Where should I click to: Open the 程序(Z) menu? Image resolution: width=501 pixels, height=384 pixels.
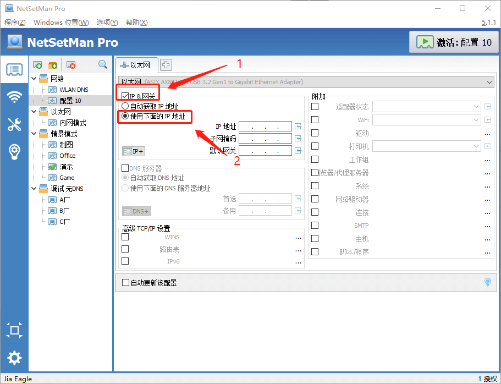[15, 23]
